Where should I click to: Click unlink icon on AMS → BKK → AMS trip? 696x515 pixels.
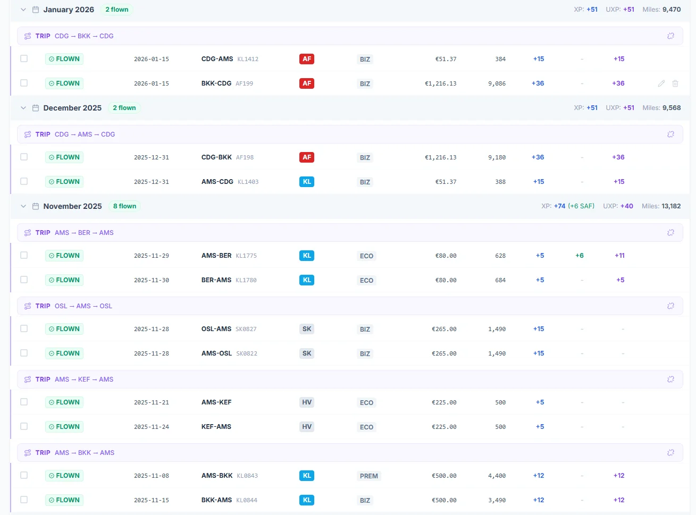point(670,453)
